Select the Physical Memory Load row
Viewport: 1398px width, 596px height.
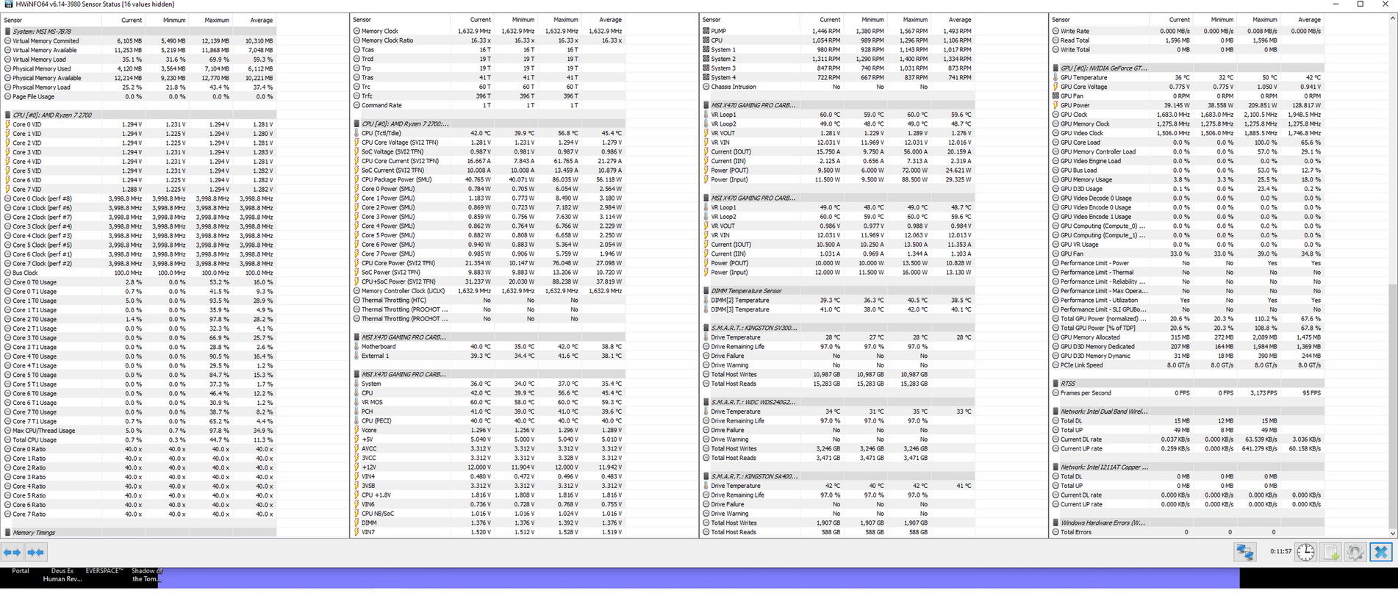[140, 87]
